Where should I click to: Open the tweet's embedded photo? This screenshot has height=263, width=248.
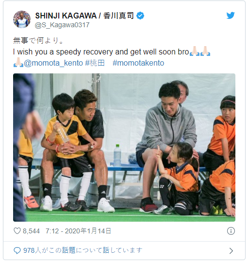pyautogui.click(x=124, y=147)
